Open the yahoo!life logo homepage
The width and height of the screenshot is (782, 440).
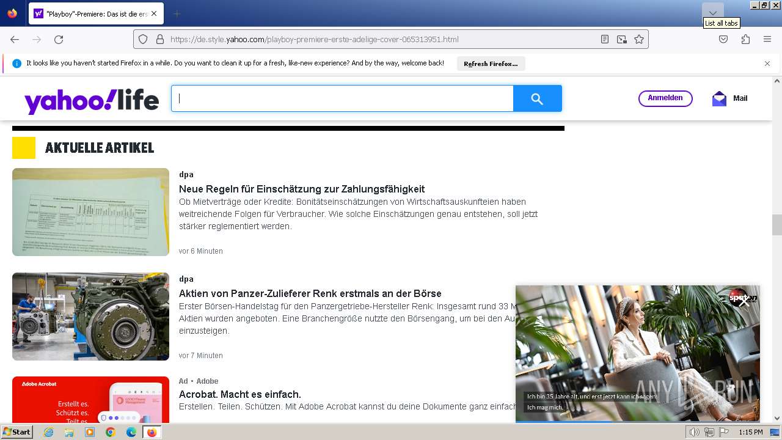(x=92, y=100)
